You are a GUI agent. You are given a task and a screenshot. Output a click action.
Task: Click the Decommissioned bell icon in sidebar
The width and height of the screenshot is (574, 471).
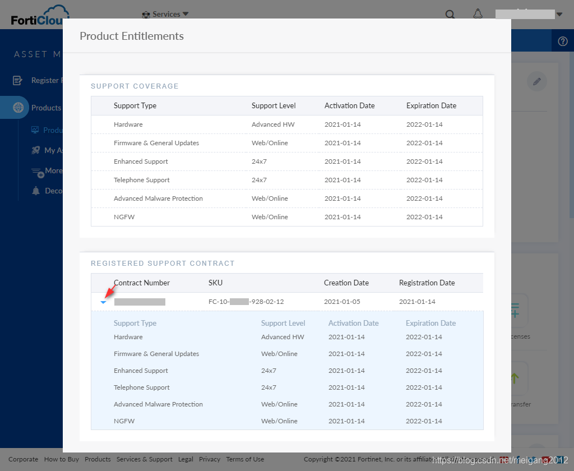pyautogui.click(x=36, y=191)
